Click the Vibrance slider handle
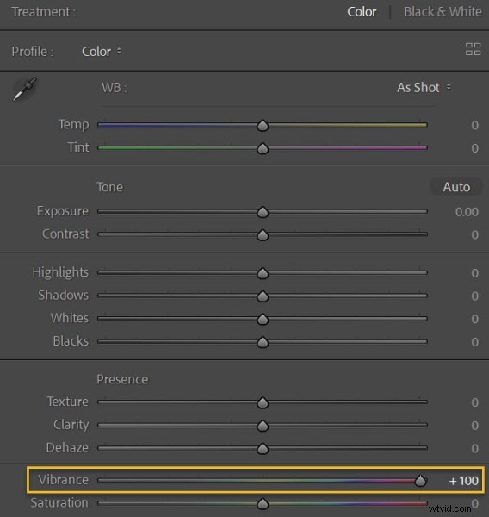 click(x=420, y=481)
